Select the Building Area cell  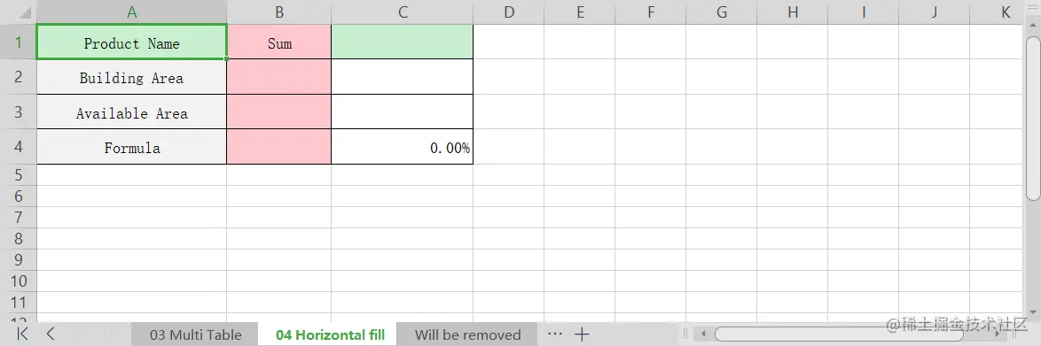click(x=131, y=78)
